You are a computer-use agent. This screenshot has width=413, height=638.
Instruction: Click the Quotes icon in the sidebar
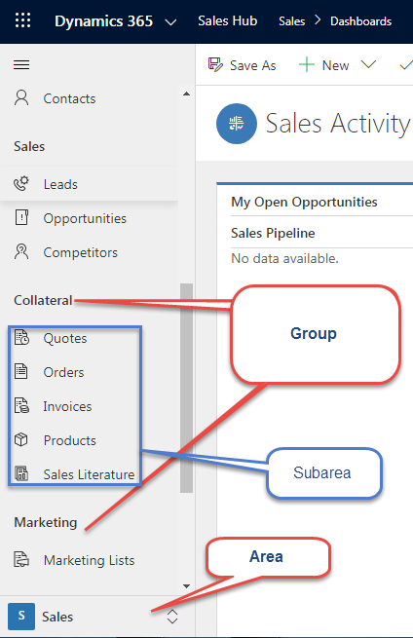point(21,338)
